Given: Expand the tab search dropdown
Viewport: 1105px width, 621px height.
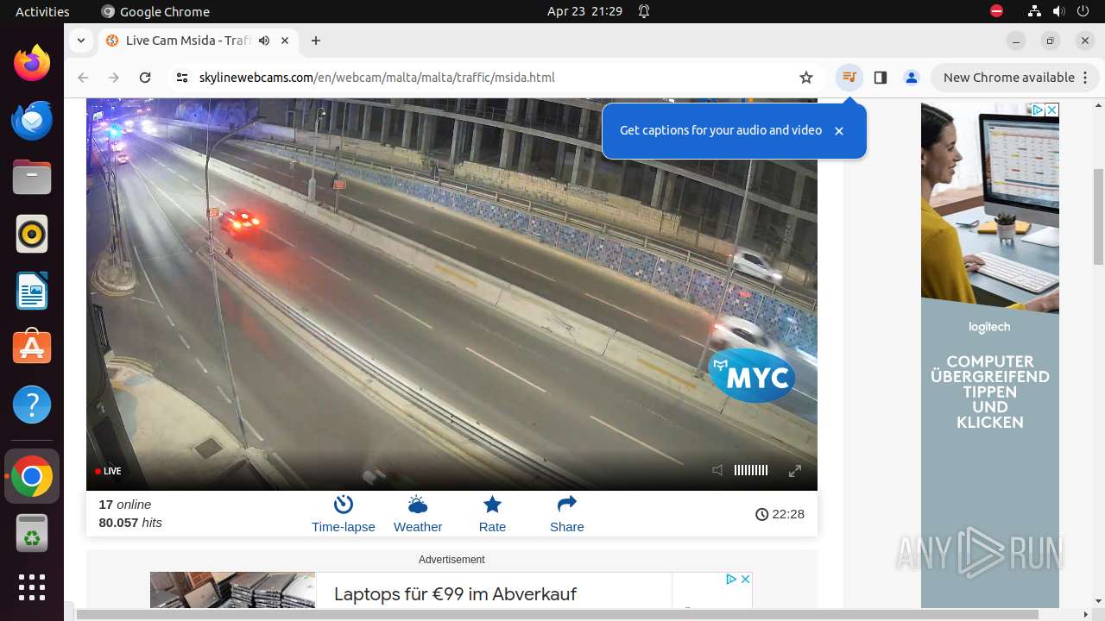Looking at the screenshot, I should pos(80,41).
